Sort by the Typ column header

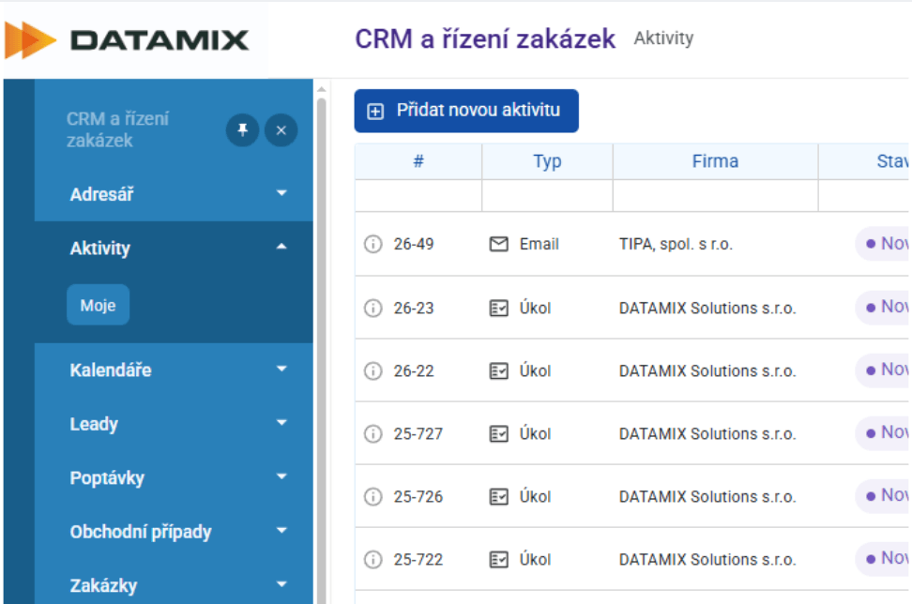click(547, 161)
